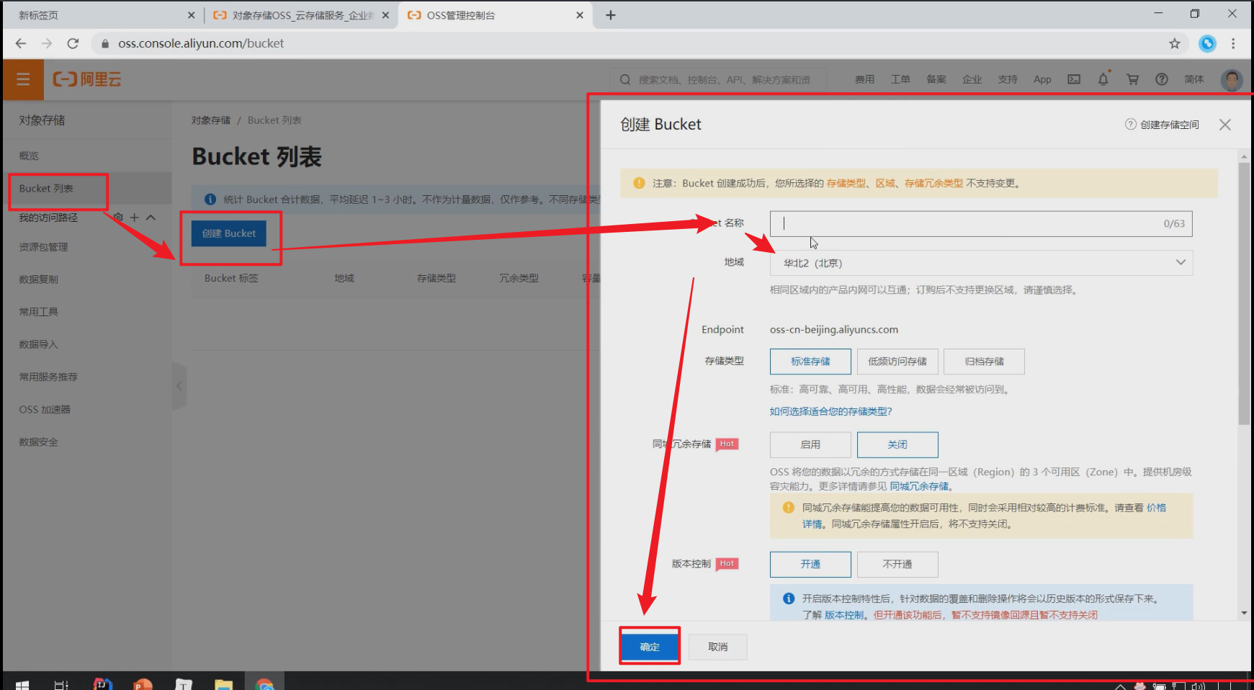
Task: Click into the Bucket name input field
Action: 965,224
